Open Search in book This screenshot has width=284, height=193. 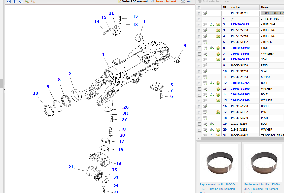tap(164, 1)
